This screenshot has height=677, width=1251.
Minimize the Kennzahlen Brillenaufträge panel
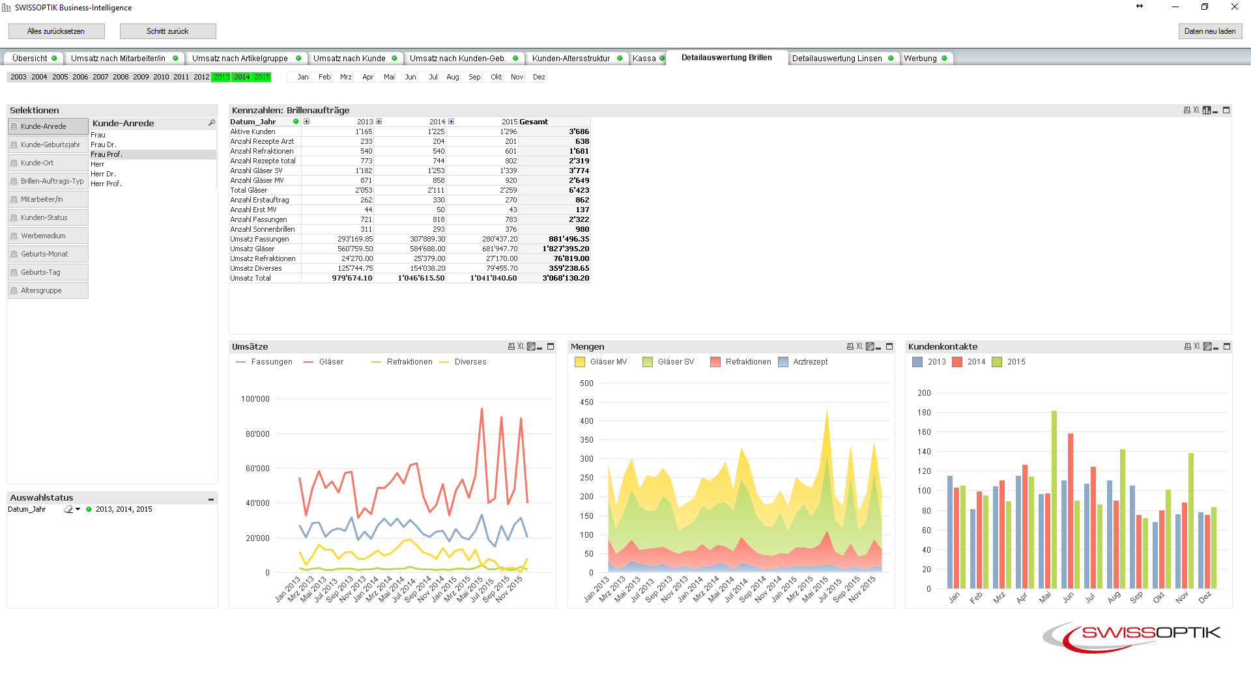click(1215, 111)
